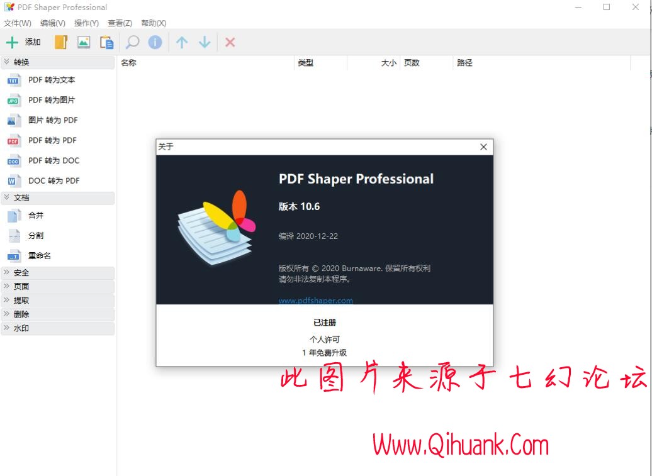Select 图片 转为 PDF tool

(x=53, y=120)
